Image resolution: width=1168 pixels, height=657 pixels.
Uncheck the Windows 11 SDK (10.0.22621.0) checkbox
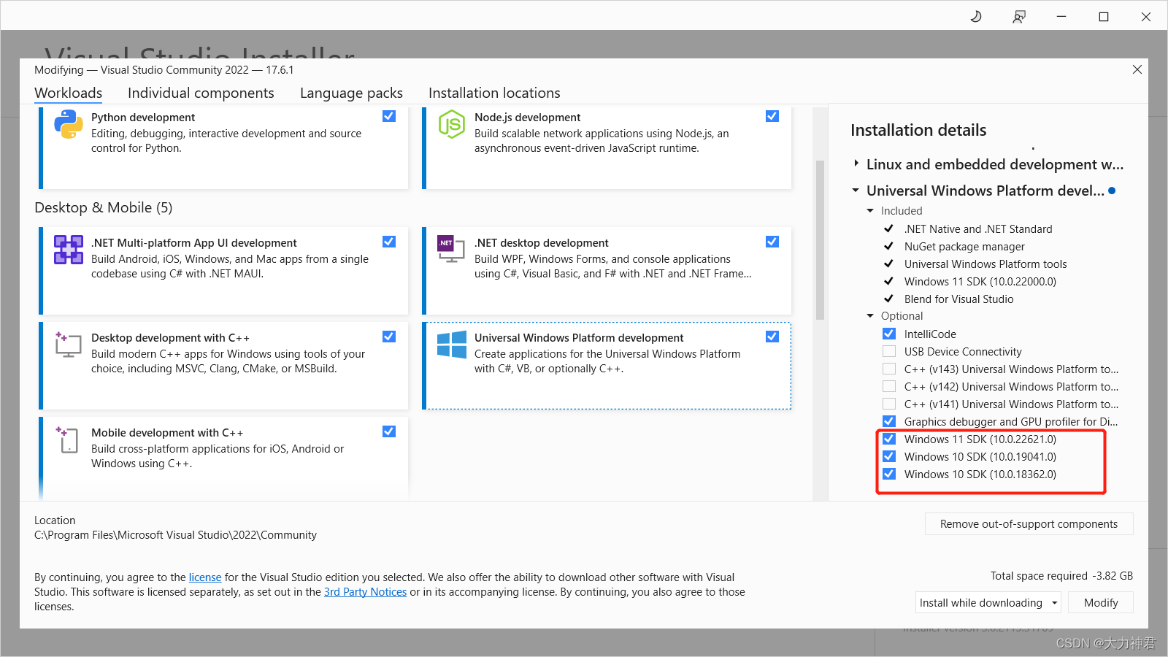(x=889, y=439)
